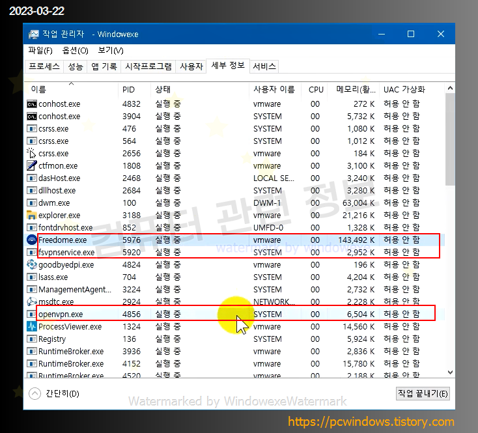This screenshot has height=433, width=478.
Task: Sort by the 이름 column header
Action: pos(71,90)
